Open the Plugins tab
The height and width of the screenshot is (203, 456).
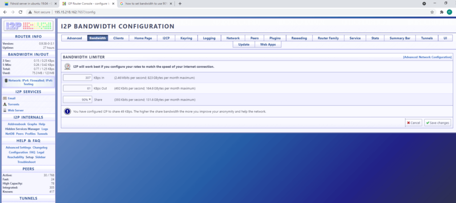point(275,38)
